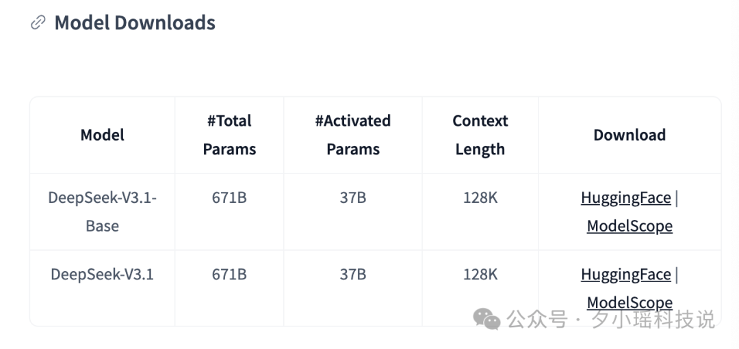739x349 pixels.
Task: Select the Context Length column header
Action: (x=480, y=135)
